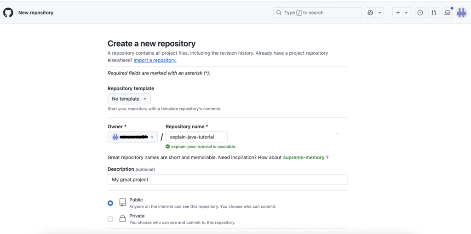Open the Owner selection dropdown
The height and width of the screenshot is (234, 471).
(x=132, y=137)
